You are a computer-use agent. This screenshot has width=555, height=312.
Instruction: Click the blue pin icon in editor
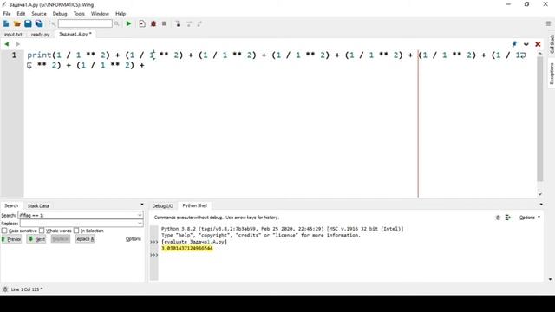tap(514, 44)
